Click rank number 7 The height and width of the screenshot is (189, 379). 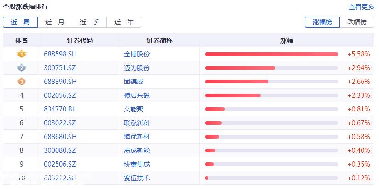point(22,137)
